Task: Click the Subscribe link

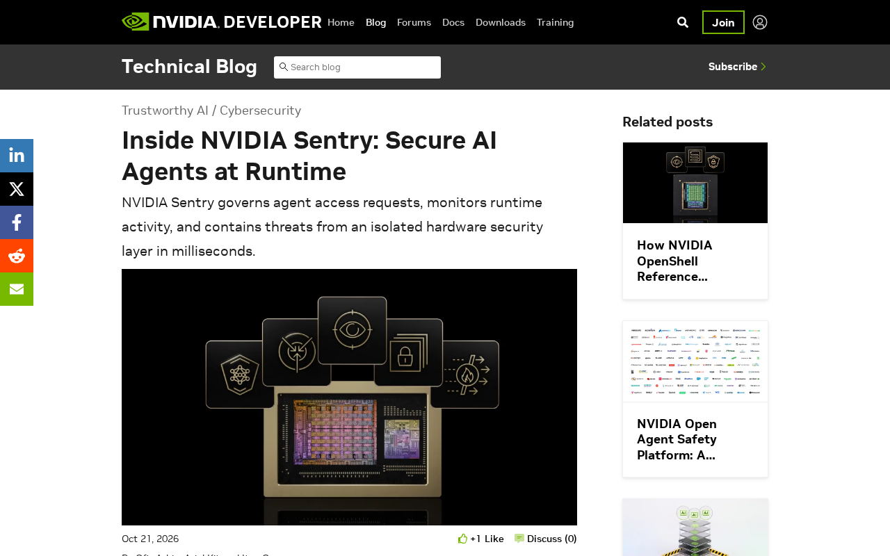Action: 737,67
